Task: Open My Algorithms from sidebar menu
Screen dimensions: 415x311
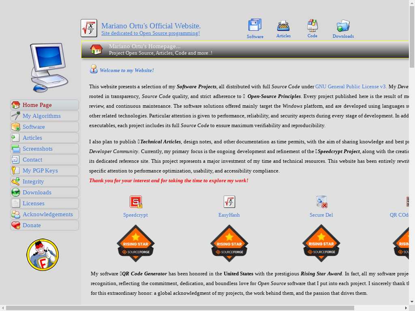Action: click(x=45, y=116)
